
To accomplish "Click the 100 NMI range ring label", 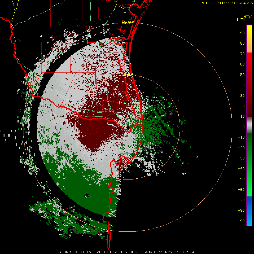I will point(128,23).
